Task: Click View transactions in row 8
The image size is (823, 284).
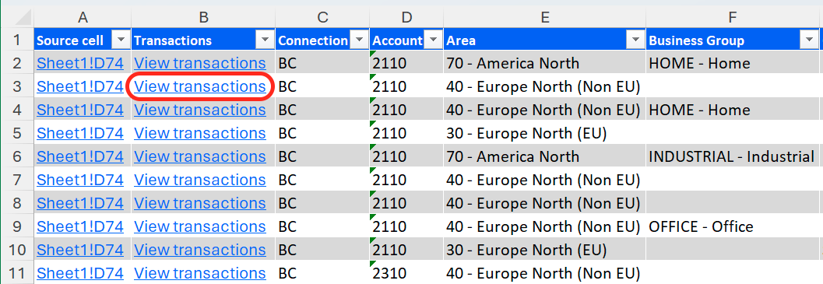Action: [x=200, y=202]
